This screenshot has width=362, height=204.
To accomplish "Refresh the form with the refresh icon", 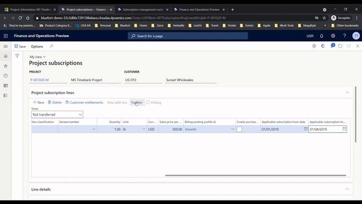I will (x=341, y=46).
